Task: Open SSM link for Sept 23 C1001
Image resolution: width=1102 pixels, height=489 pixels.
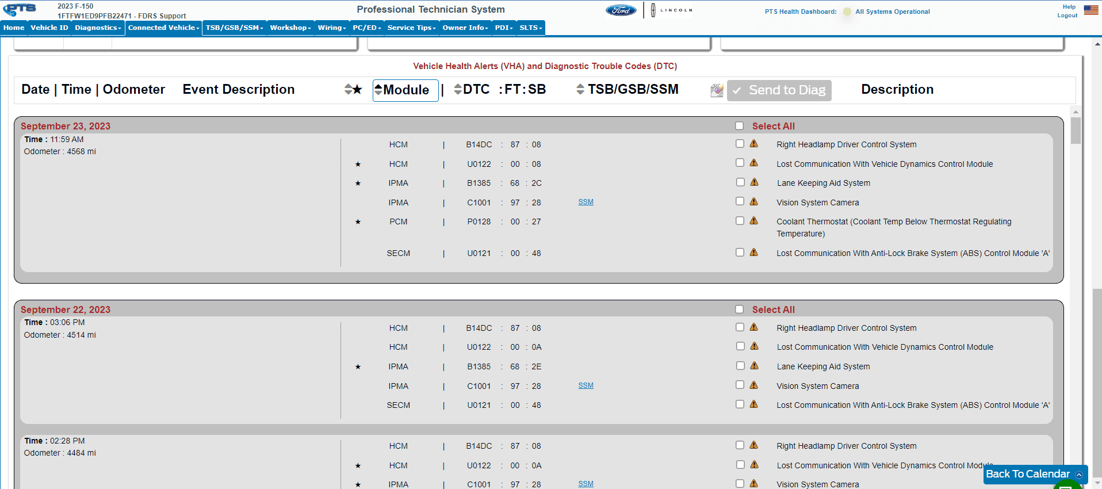Action: click(x=586, y=202)
